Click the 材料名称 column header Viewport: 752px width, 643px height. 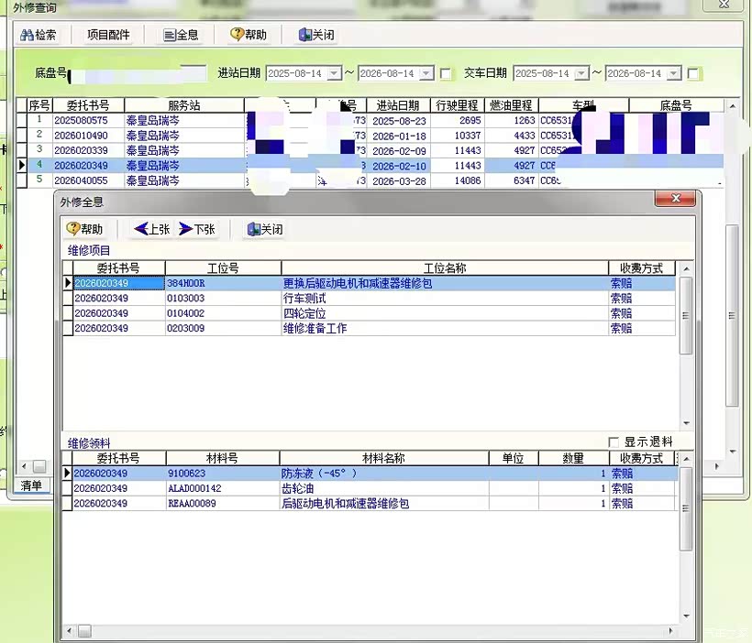tap(383, 458)
